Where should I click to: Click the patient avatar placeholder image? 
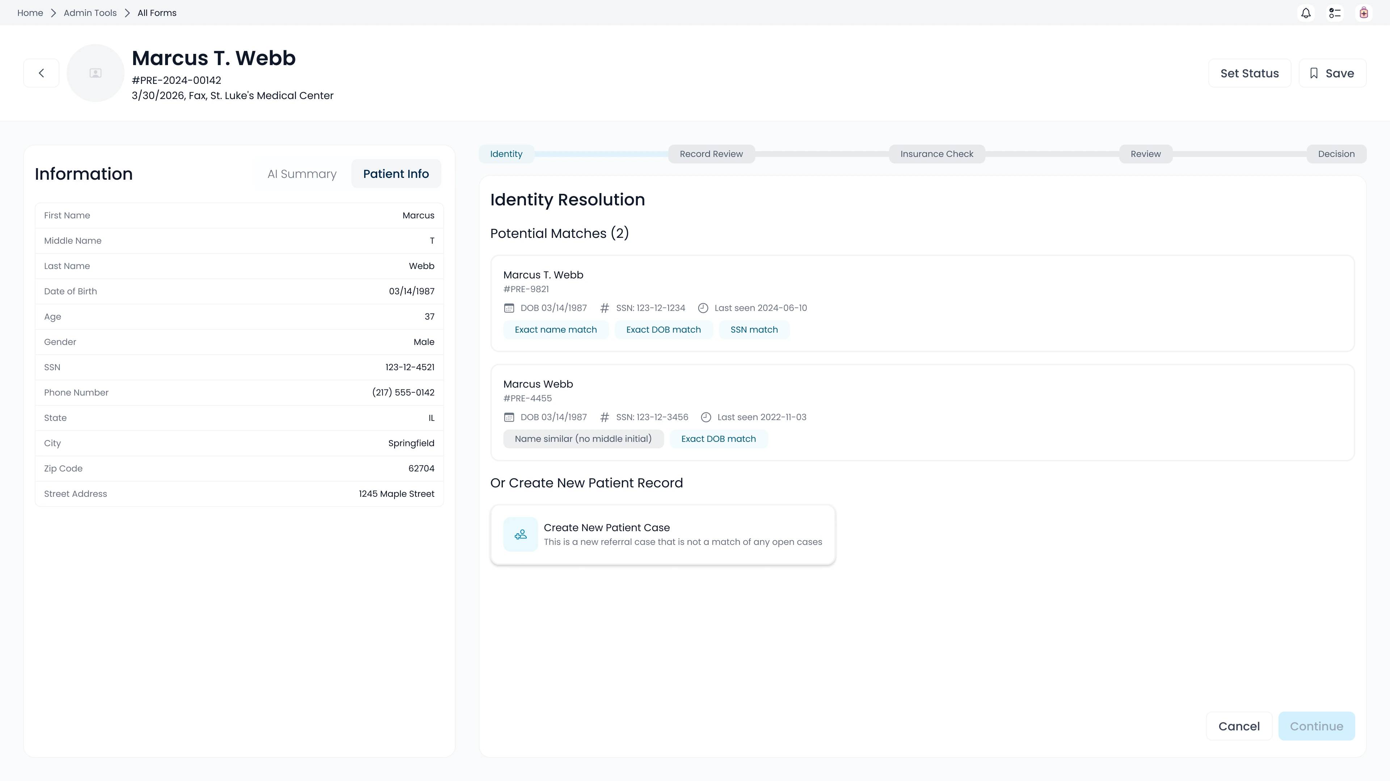[x=96, y=73]
